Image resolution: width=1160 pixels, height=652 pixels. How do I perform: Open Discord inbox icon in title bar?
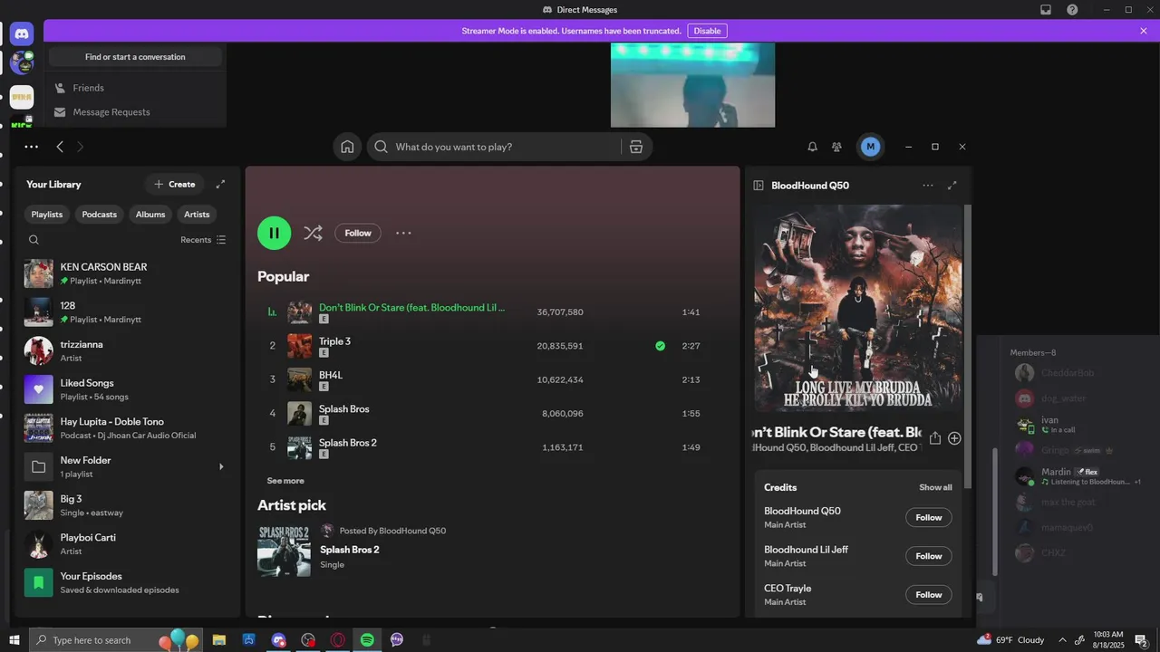coord(1046,10)
